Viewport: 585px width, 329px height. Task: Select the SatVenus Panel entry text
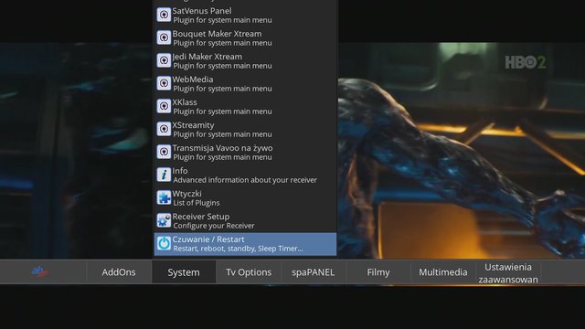(202, 11)
